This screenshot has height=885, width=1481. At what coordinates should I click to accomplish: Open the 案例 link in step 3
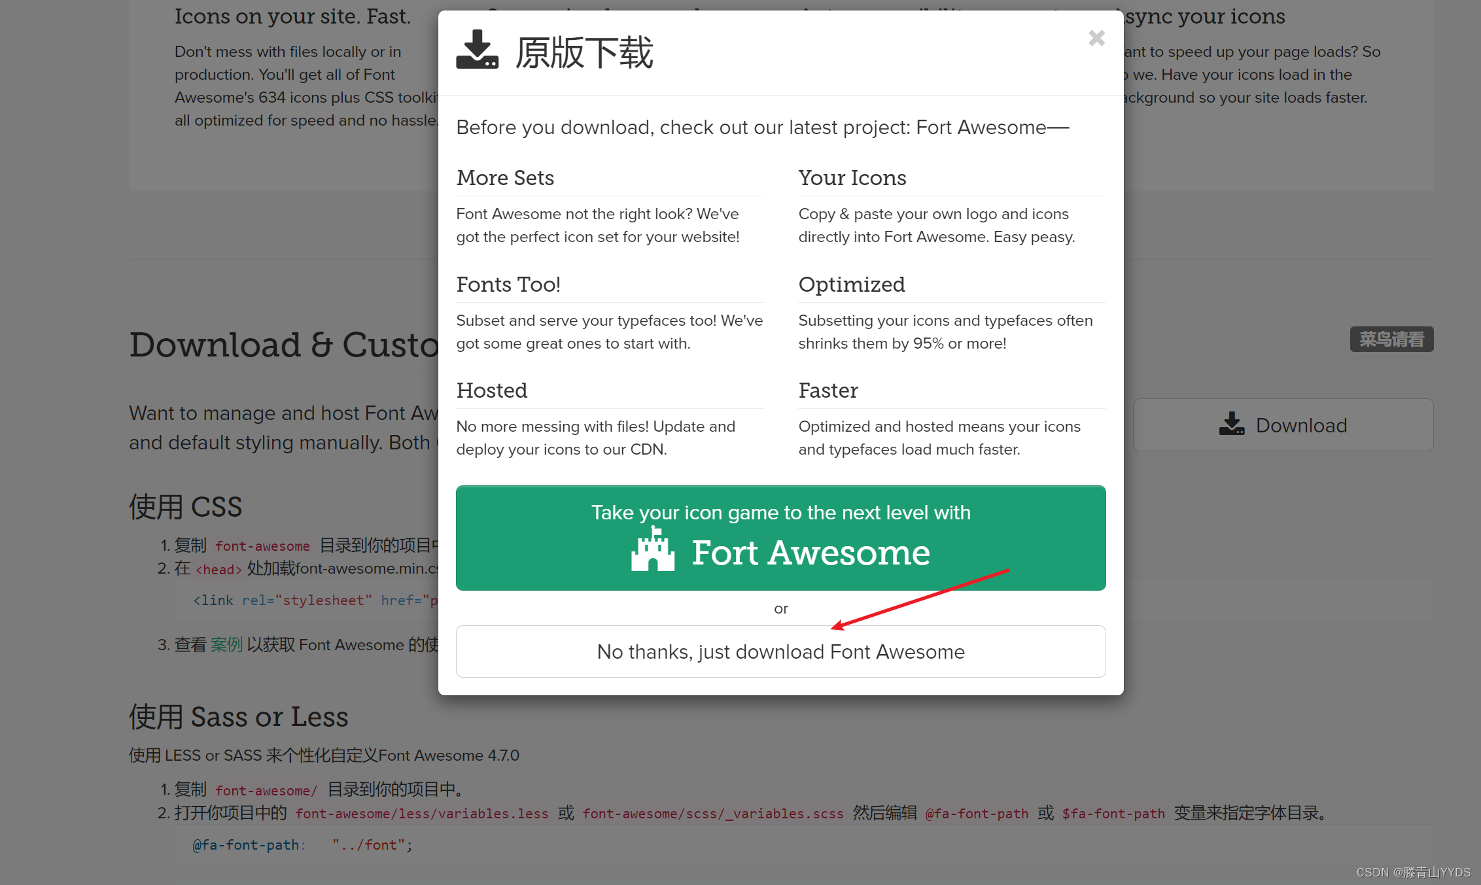[x=226, y=645]
